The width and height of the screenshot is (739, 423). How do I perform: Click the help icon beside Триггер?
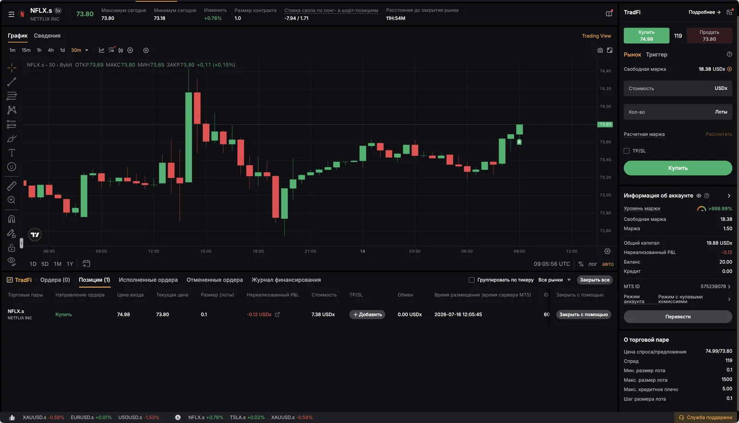pyautogui.click(x=729, y=54)
